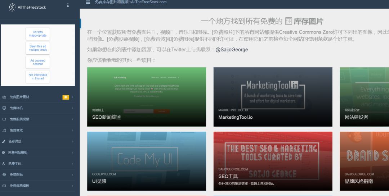Screen dimensions: 389x196
Task: Click the yellow badge on 免费图片素材 row
Action: click(x=66, y=97)
